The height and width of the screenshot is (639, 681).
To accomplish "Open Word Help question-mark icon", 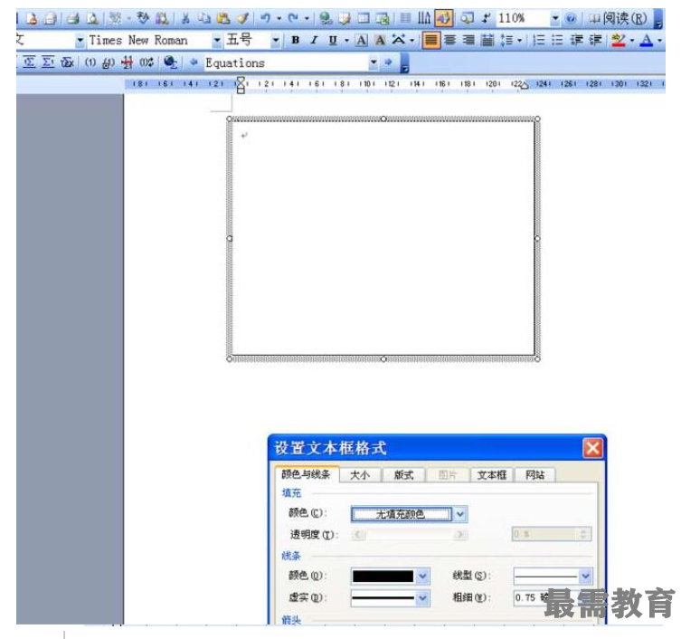I will point(571,18).
